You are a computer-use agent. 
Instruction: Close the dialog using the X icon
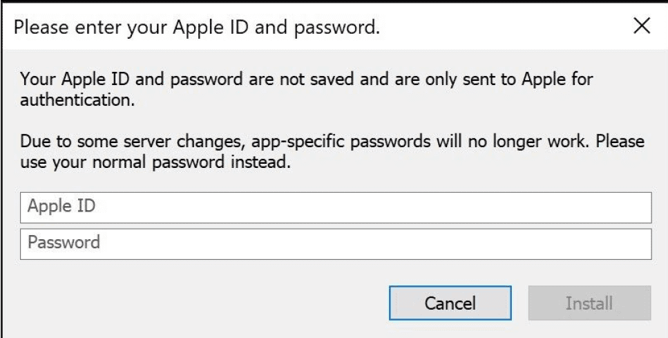(x=642, y=28)
